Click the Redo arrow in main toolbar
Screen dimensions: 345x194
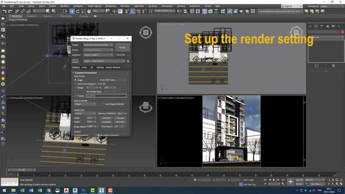pyautogui.click(x=10, y=11)
